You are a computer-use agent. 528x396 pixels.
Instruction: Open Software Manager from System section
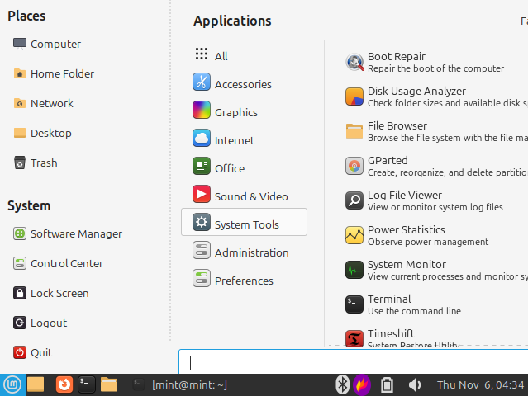click(75, 233)
